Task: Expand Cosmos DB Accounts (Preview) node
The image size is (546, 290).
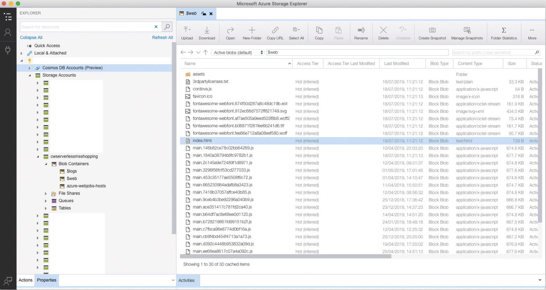Action: tap(30, 68)
